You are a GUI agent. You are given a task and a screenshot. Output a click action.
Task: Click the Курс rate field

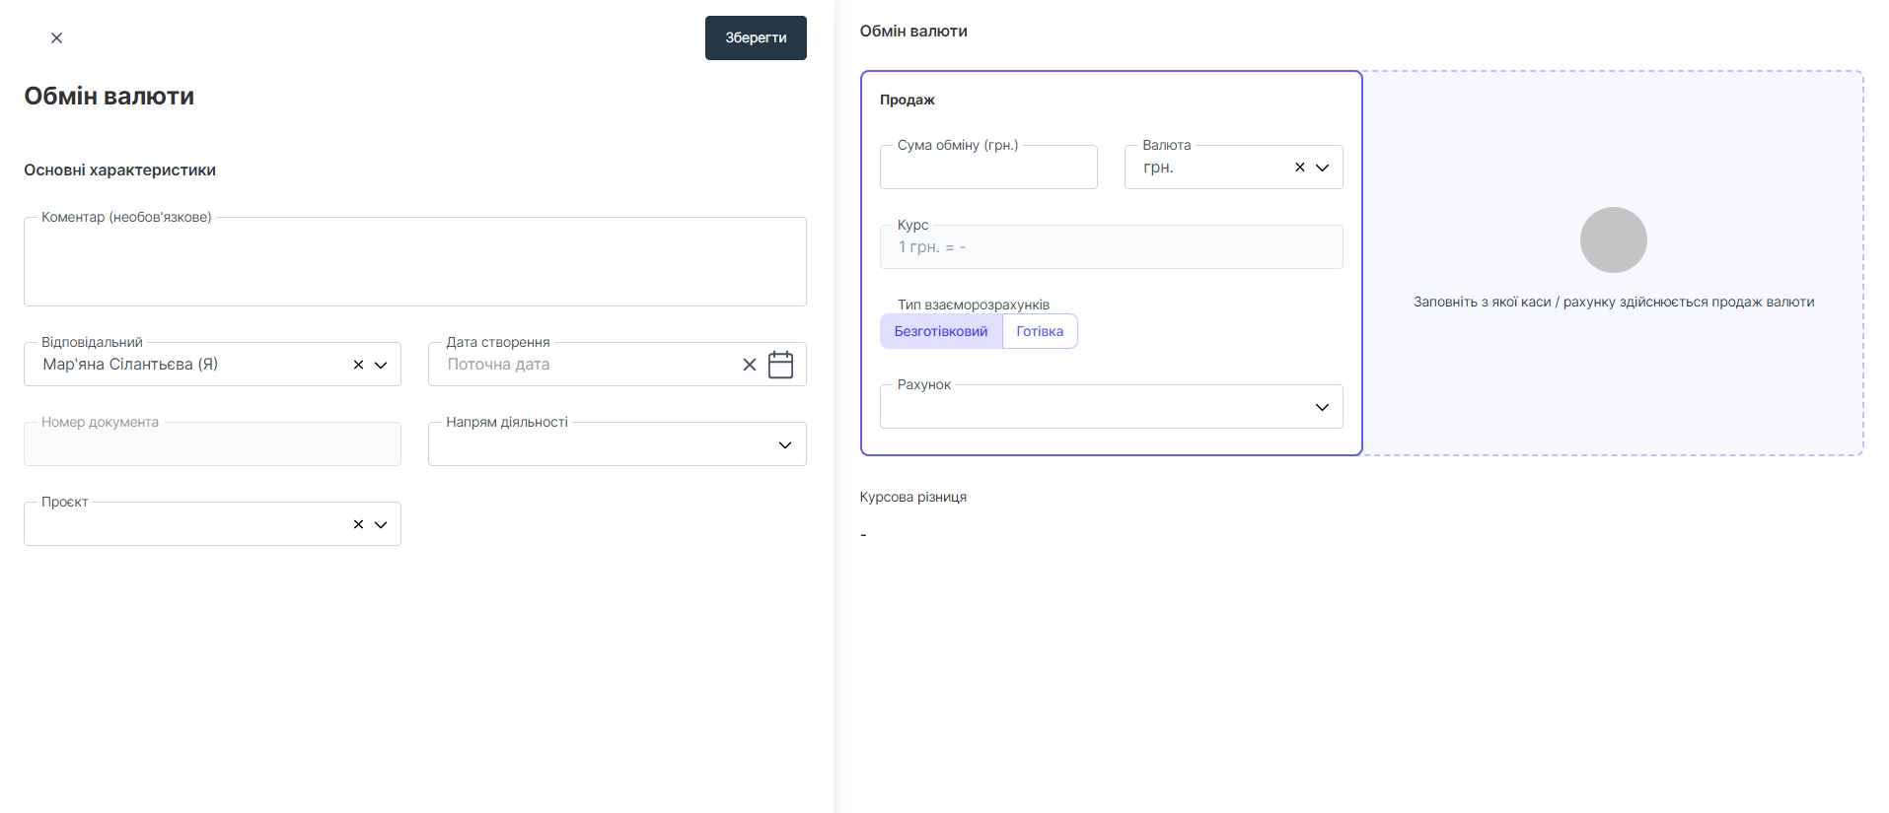[x=1110, y=247]
